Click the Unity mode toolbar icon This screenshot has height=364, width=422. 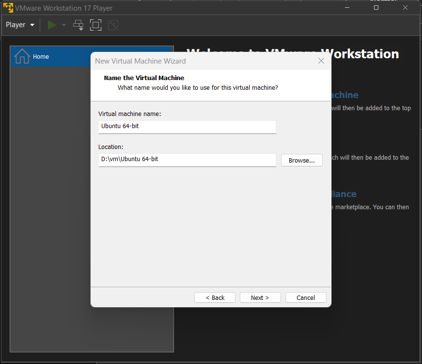113,25
